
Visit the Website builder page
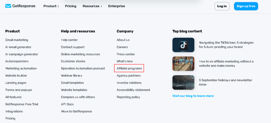tap(16, 76)
